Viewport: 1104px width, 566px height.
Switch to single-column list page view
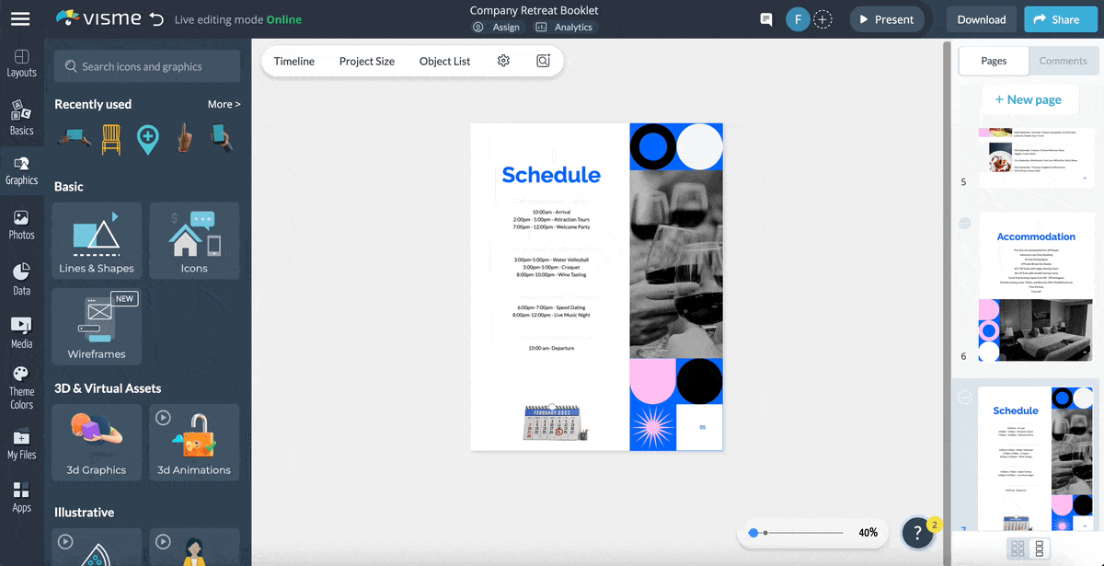click(1040, 549)
